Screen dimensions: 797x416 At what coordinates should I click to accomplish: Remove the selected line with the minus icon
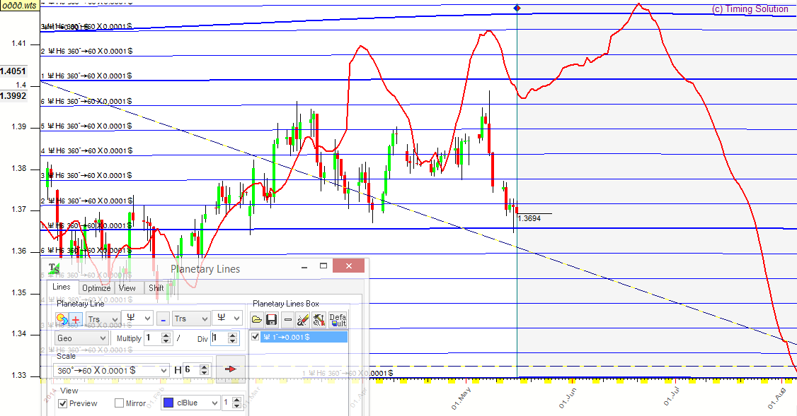click(x=287, y=320)
